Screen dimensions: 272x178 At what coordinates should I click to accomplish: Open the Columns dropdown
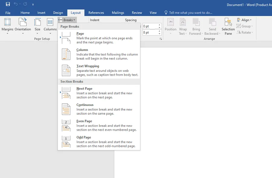(x=50, y=26)
